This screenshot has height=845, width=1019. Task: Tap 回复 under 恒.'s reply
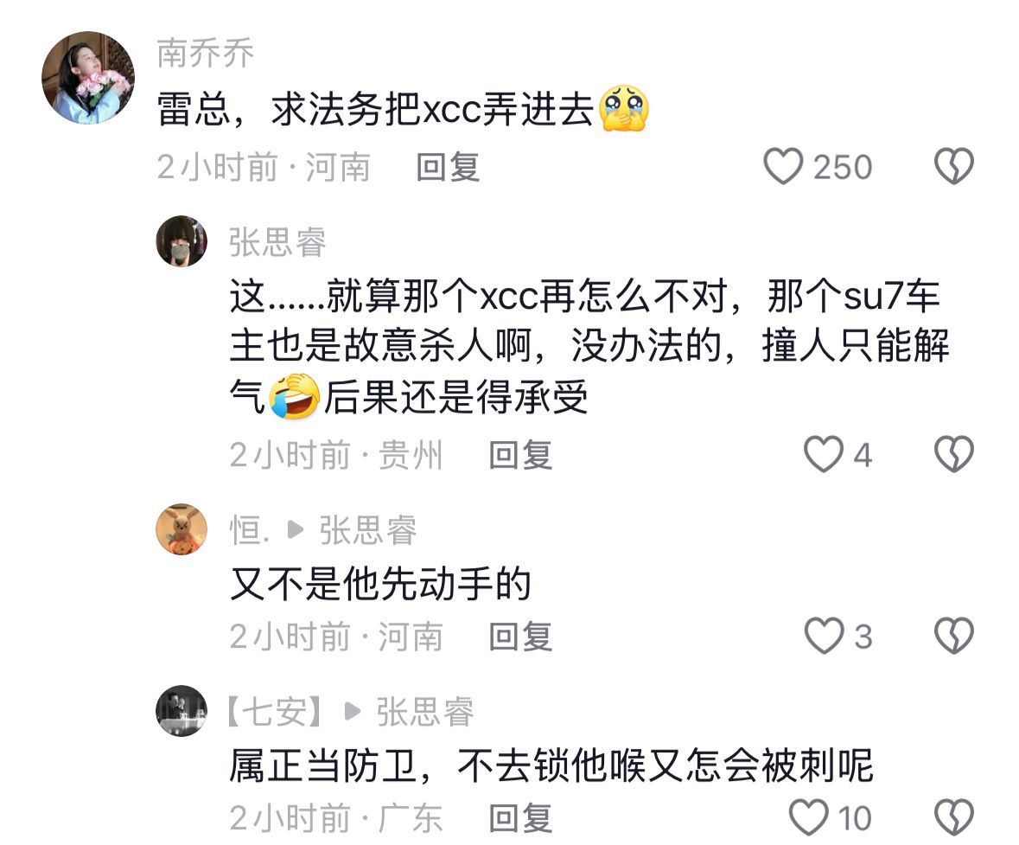[520, 637]
